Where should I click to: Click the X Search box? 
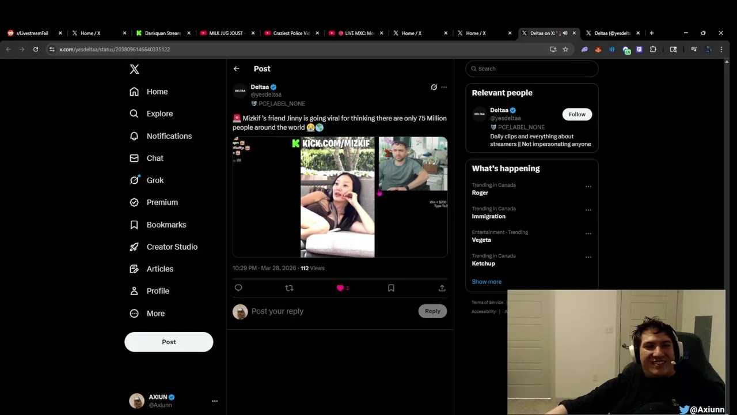point(532,69)
